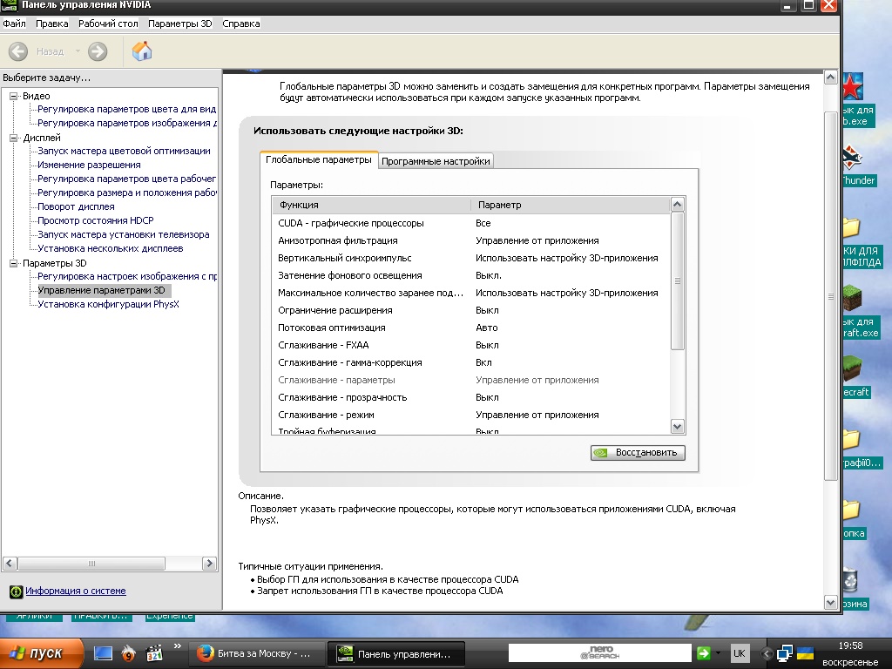Open the red star desktop icon
This screenshot has height=669, width=892.
(x=854, y=87)
